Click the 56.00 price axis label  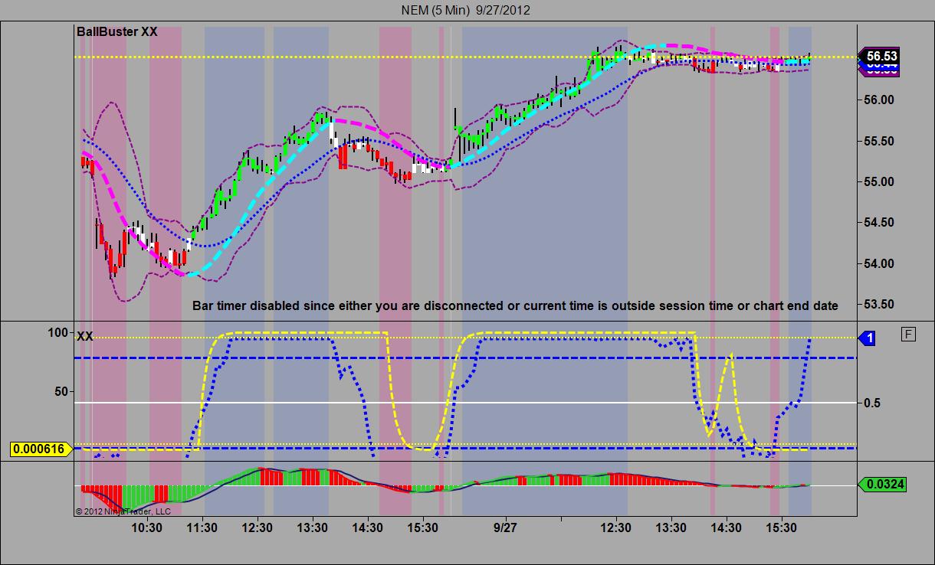(880, 100)
